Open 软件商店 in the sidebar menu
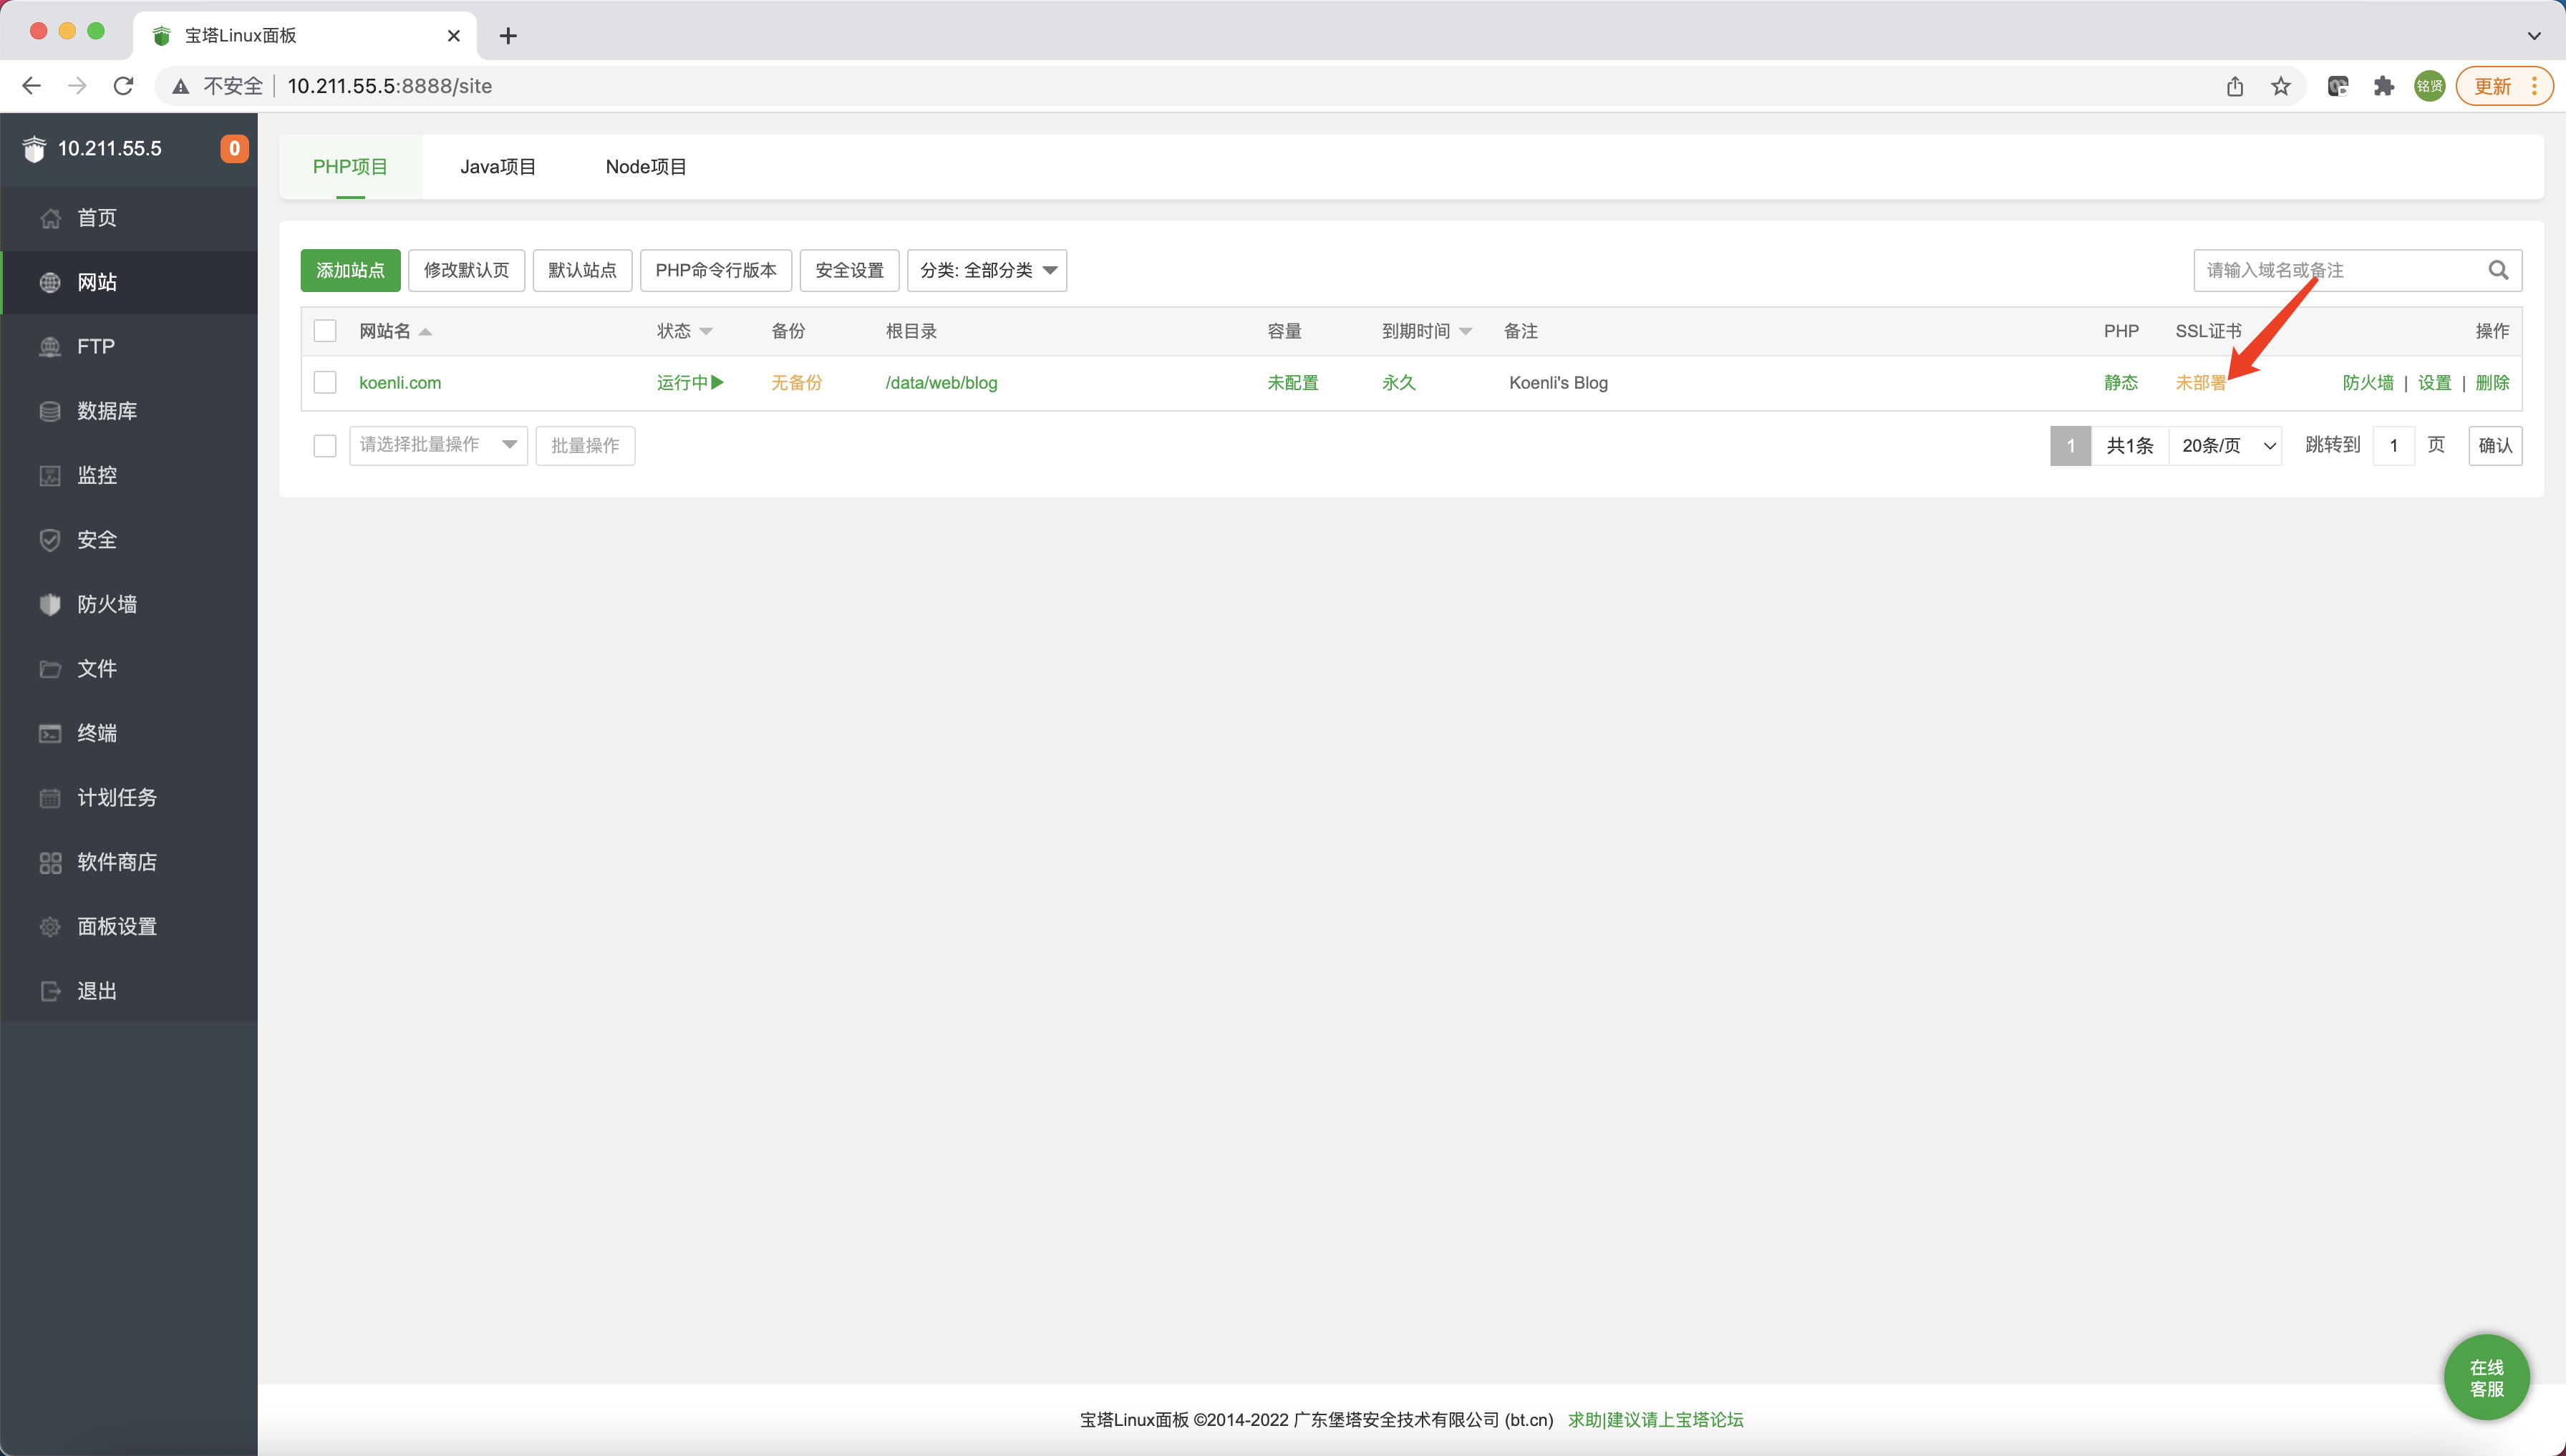The width and height of the screenshot is (2566, 1456). pos(129,863)
